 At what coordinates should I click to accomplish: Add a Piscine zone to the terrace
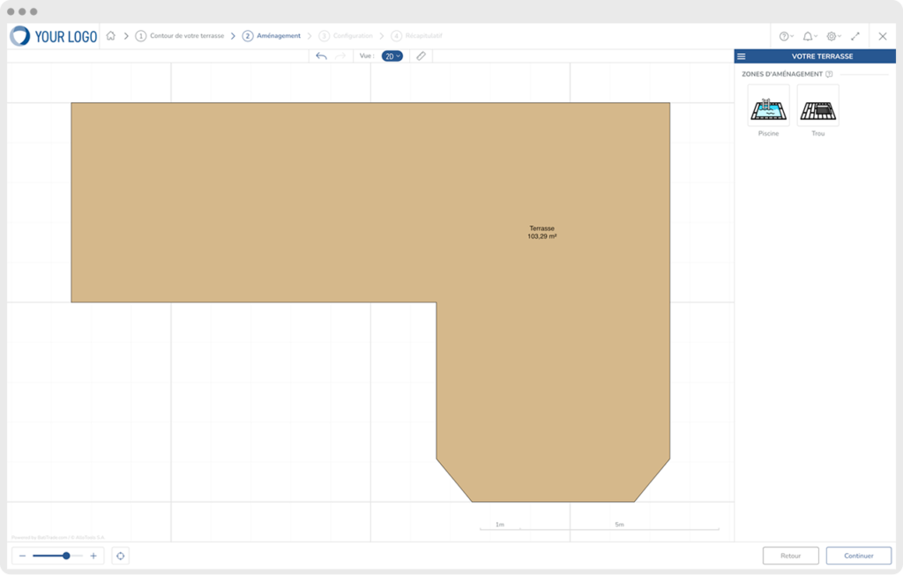click(768, 106)
